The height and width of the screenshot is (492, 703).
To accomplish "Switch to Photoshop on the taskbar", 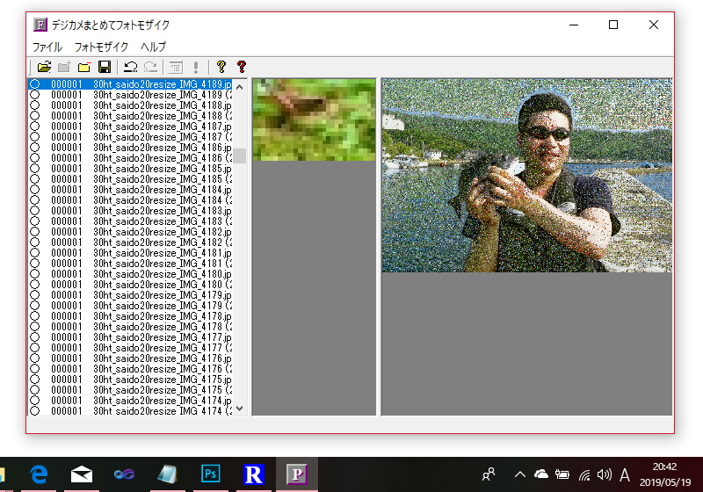I will (210, 474).
